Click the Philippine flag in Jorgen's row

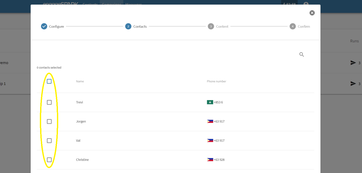click(210, 121)
